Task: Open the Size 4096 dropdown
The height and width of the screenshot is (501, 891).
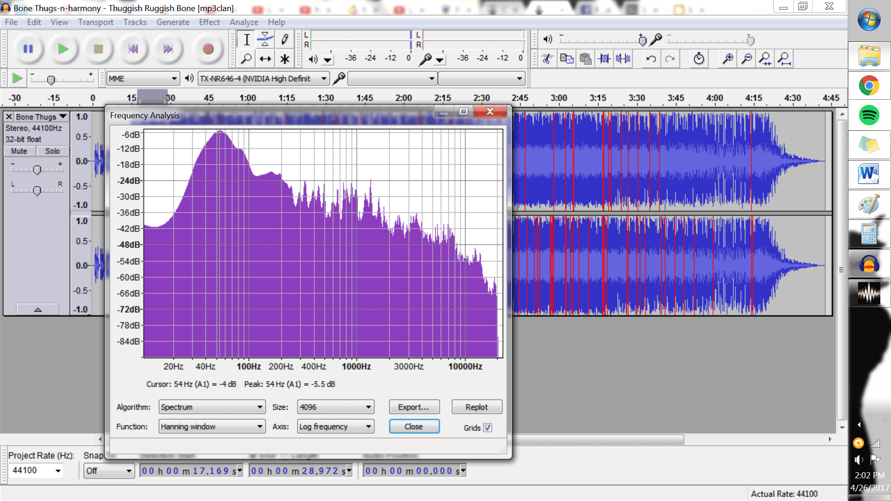Action: point(336,407)
